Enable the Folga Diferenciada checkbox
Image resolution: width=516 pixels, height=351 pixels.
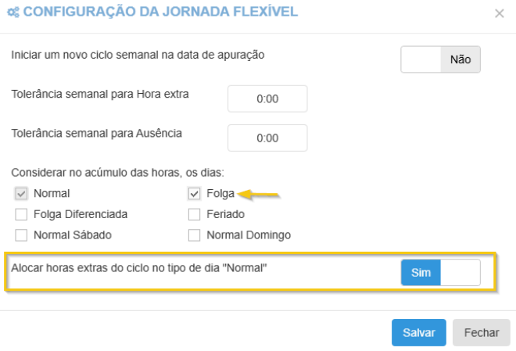tap(21, 213)
